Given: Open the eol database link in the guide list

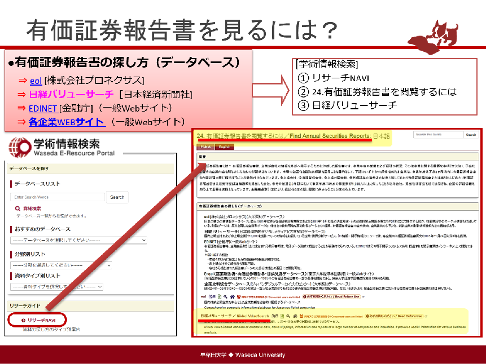Looking at the screenshot, I should 203,296.
